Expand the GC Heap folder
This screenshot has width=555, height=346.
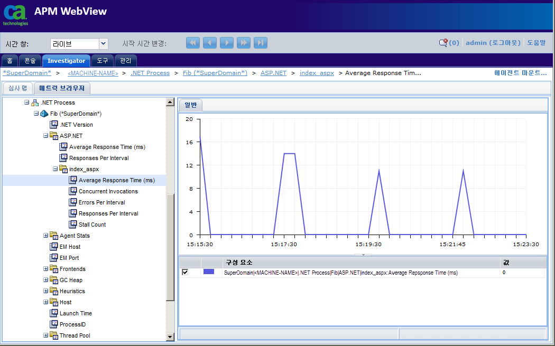point(46,280)
